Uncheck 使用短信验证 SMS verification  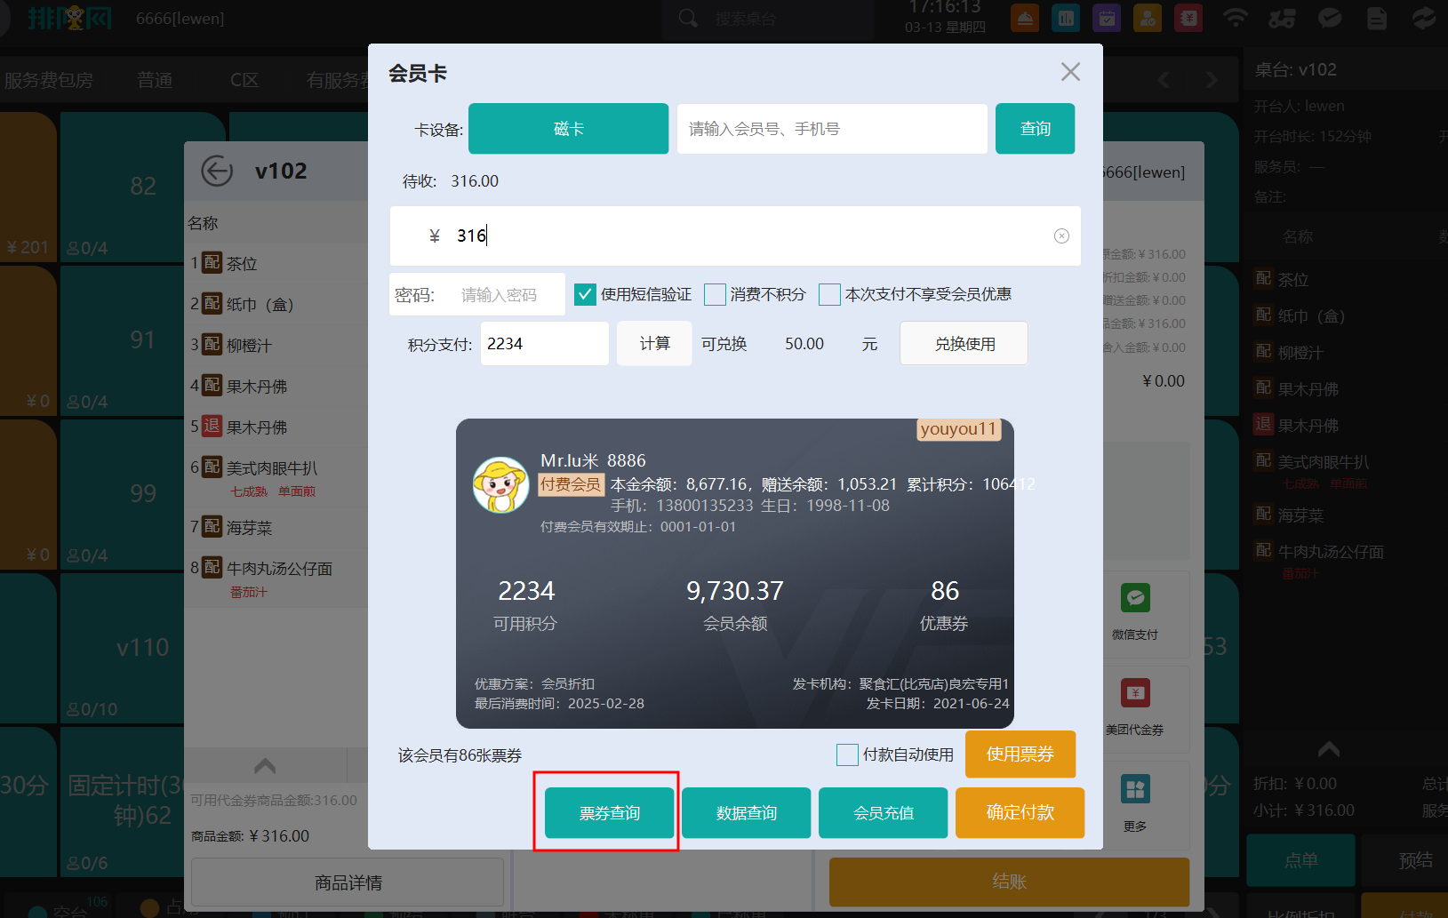(x=585, y=294)
